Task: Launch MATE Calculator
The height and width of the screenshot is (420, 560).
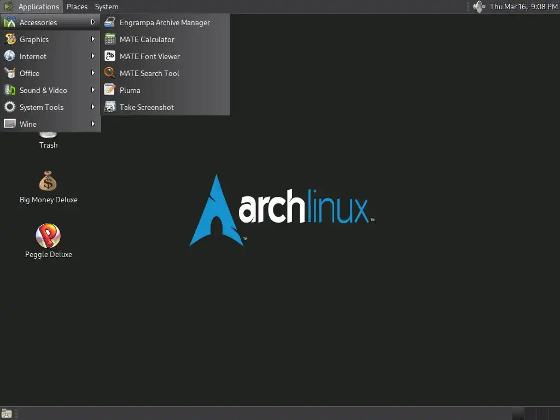Action: 165,39
